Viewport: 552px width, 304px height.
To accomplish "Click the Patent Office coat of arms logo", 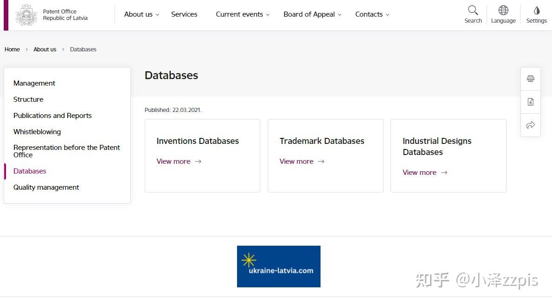I will tap(26, 15).
